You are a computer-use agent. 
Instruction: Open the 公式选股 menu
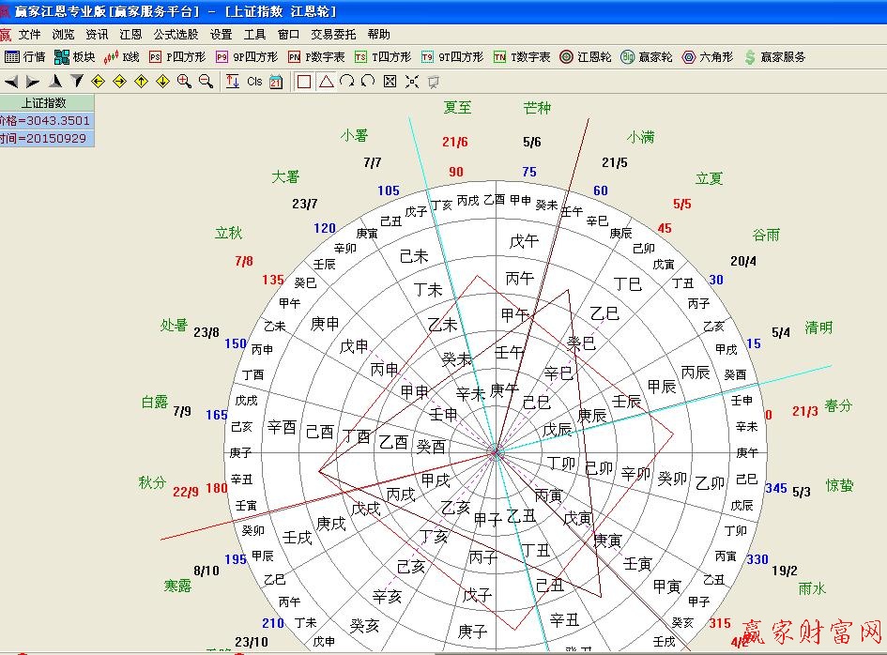(176, 34)
